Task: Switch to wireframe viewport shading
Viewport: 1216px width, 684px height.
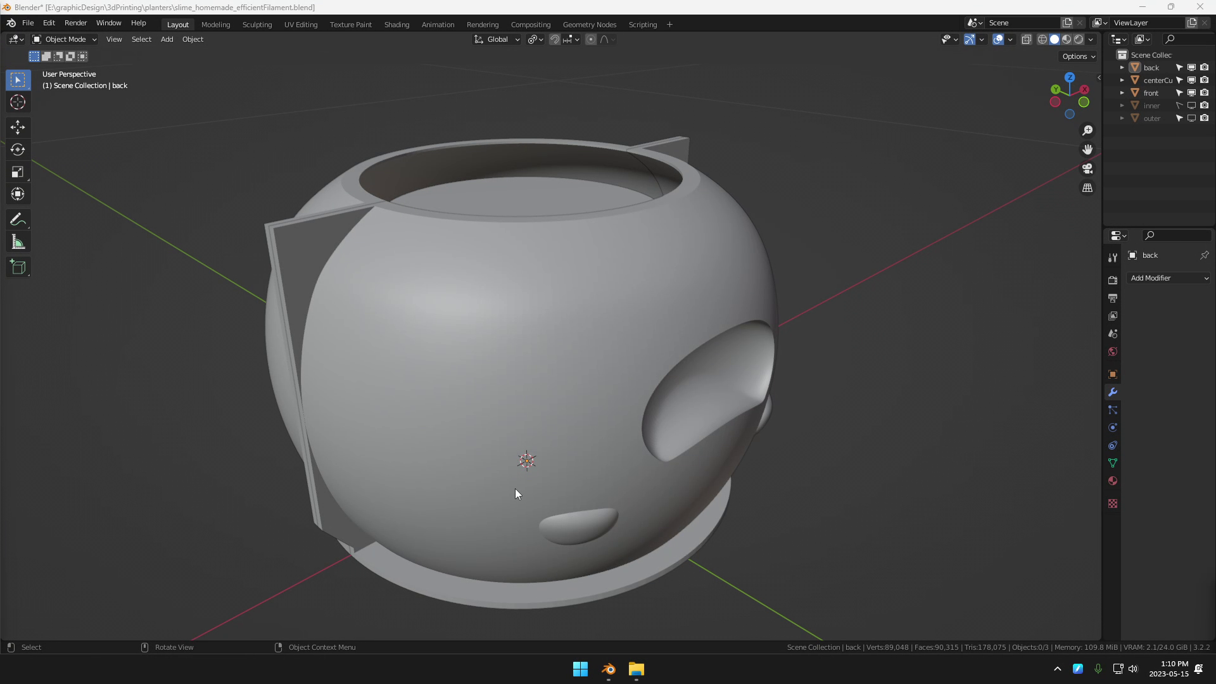Action: [1042, 39]
